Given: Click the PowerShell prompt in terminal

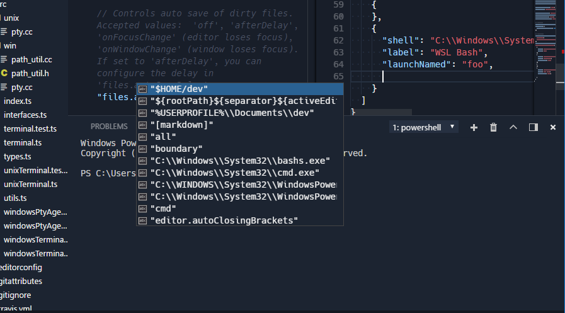Looking at the screenshot, I should pyautogui.click(x=108, y=173).
